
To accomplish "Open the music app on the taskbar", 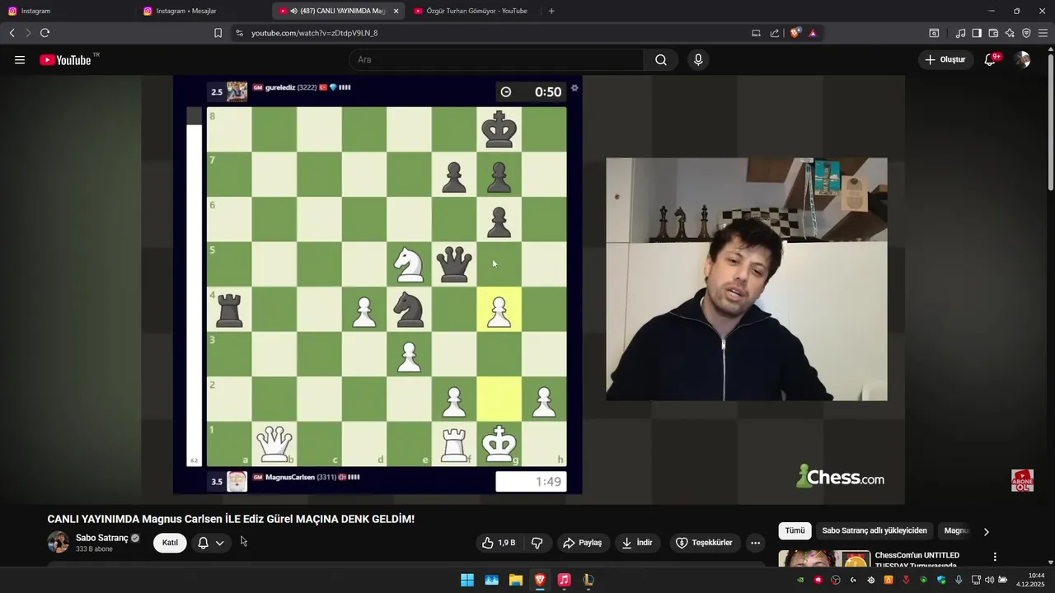I will coord(564,580).
